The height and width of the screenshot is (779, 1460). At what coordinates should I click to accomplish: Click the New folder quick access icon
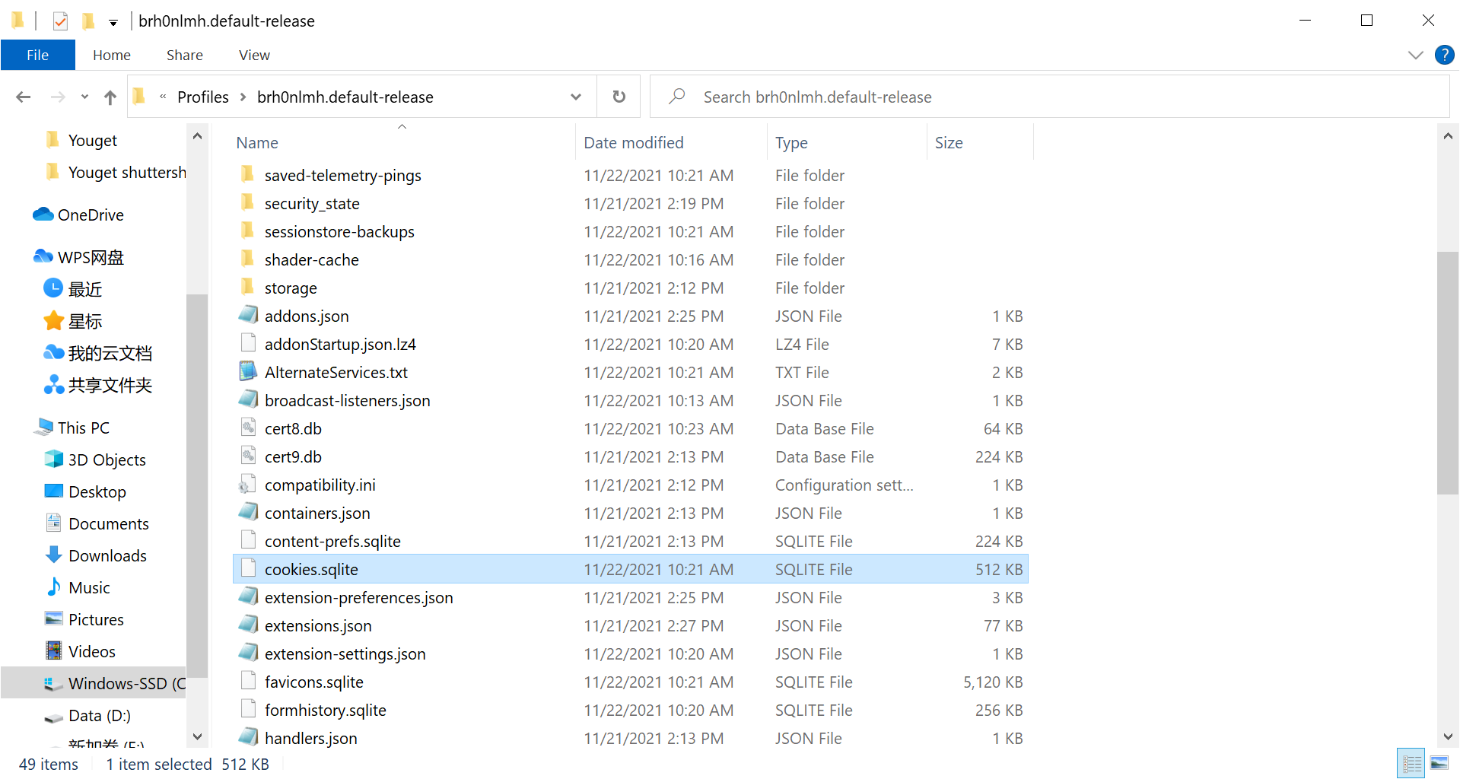[88, 21]
